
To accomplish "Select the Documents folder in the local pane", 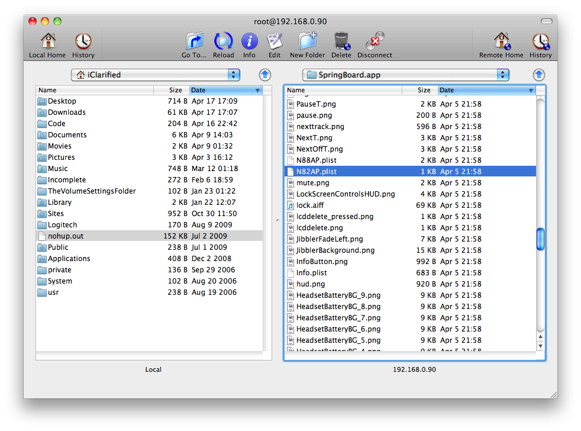I will click(67, 135).
